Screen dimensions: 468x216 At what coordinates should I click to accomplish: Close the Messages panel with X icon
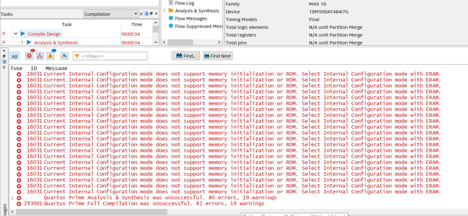[4, 51]
